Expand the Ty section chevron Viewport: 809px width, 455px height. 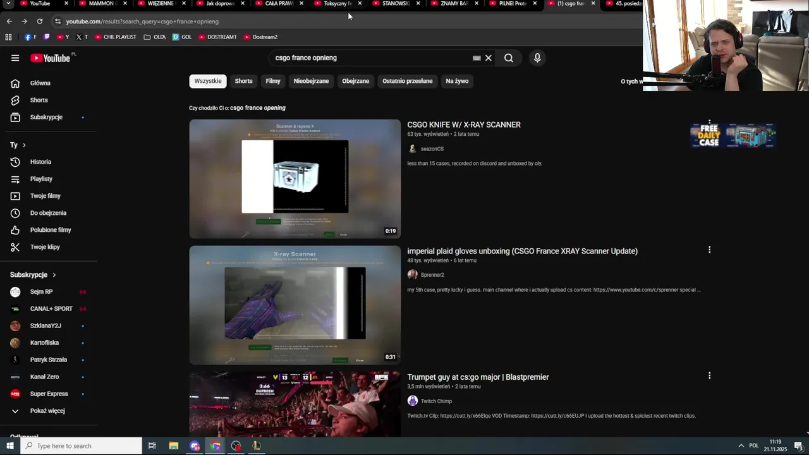pyautogui.click(x=24, y=145)
